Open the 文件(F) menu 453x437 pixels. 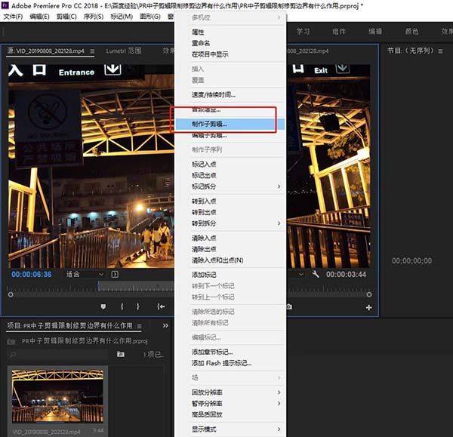tap(13, 17)
